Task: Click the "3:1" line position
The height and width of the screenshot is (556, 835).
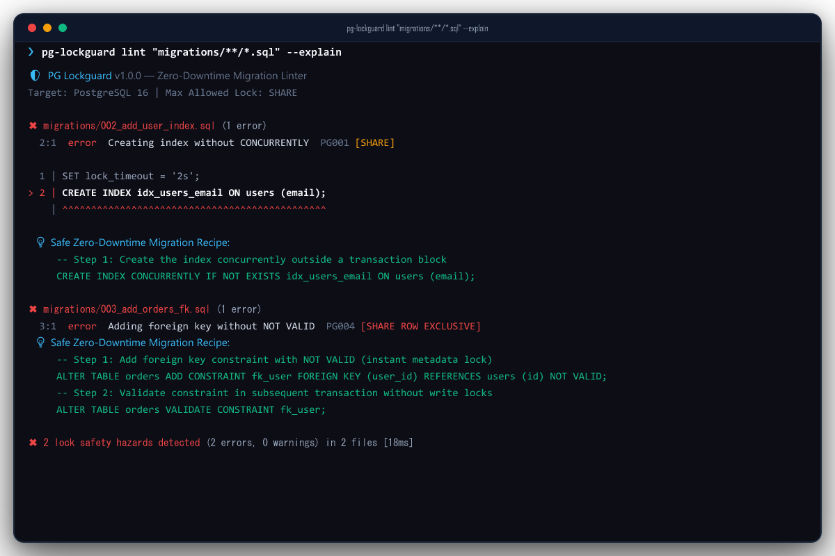Action: tap(48, 326)
